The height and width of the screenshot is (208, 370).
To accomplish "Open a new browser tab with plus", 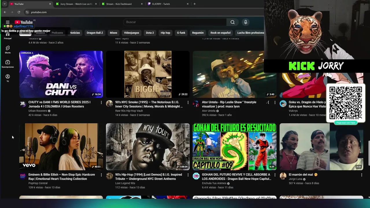I will point(195,4).
